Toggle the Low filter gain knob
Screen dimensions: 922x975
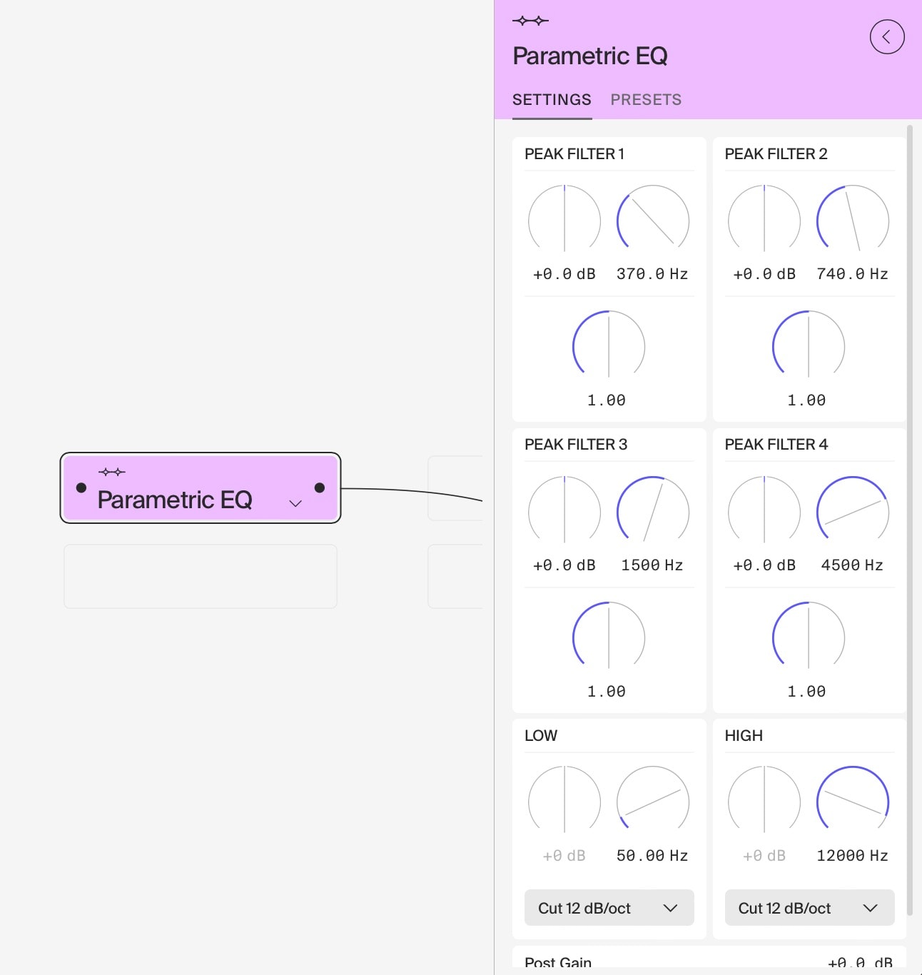point(564,801)
